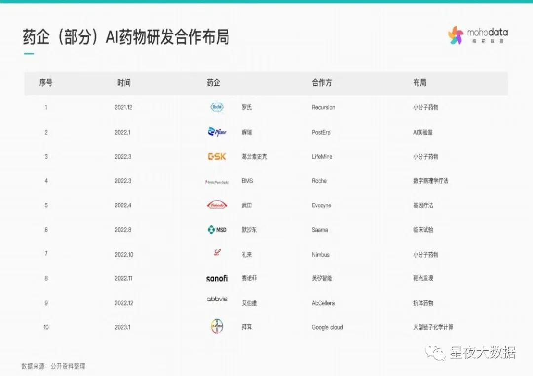533x376 pixels.
Task: Click the 2022.3 date in the BMS row
Action: (x=123, y=181)
